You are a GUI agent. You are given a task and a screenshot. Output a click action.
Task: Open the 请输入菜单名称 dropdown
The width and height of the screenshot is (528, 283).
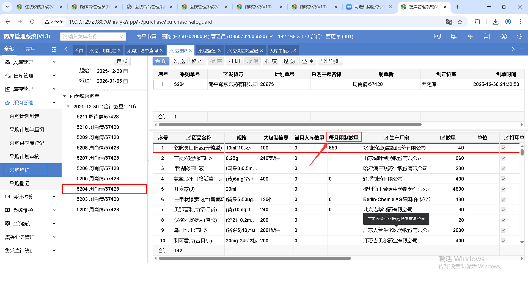(x=93, y=37)
